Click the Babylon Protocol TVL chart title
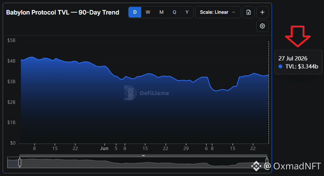Screen dimensions: 324x176 point(63,12)
